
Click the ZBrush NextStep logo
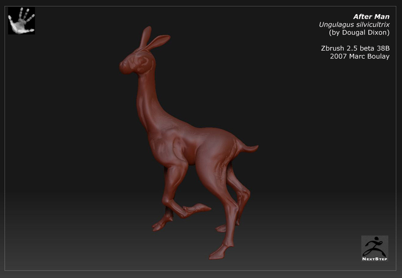[x=374, y=248]
